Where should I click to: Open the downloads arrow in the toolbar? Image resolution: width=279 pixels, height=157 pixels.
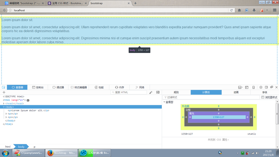coord(254,10)
